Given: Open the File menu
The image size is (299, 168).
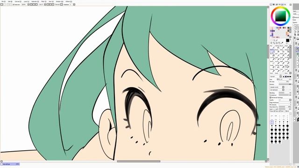Looking at the screenshot, I should 3,1.
